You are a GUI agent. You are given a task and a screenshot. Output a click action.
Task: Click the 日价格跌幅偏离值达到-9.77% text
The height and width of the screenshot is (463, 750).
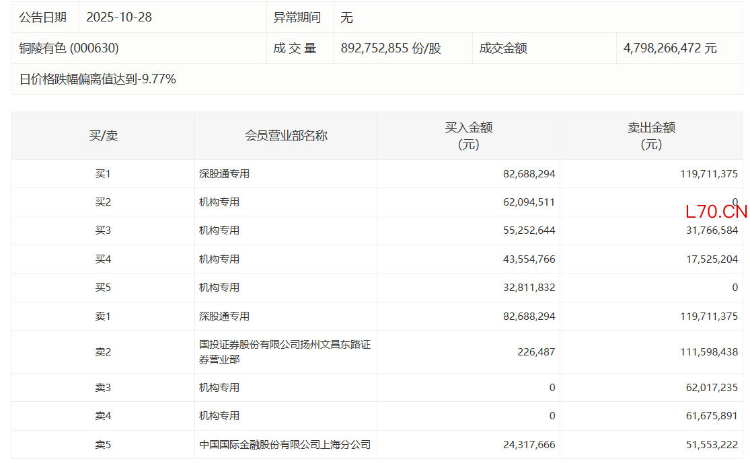point(98,79)
